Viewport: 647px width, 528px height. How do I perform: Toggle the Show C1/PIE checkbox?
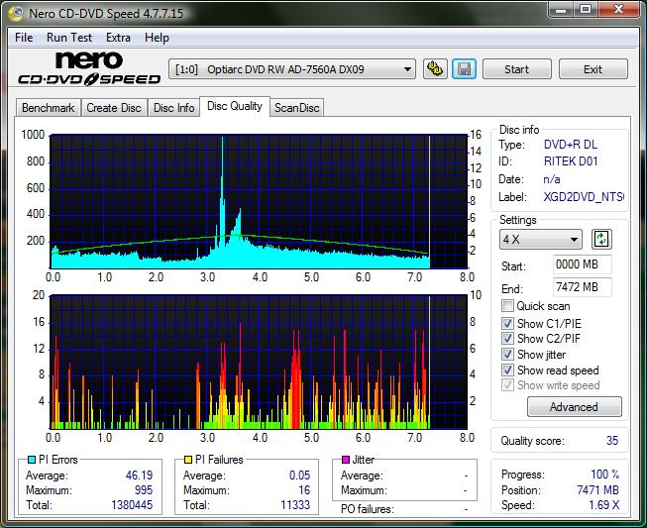click(x=508, y=323)
